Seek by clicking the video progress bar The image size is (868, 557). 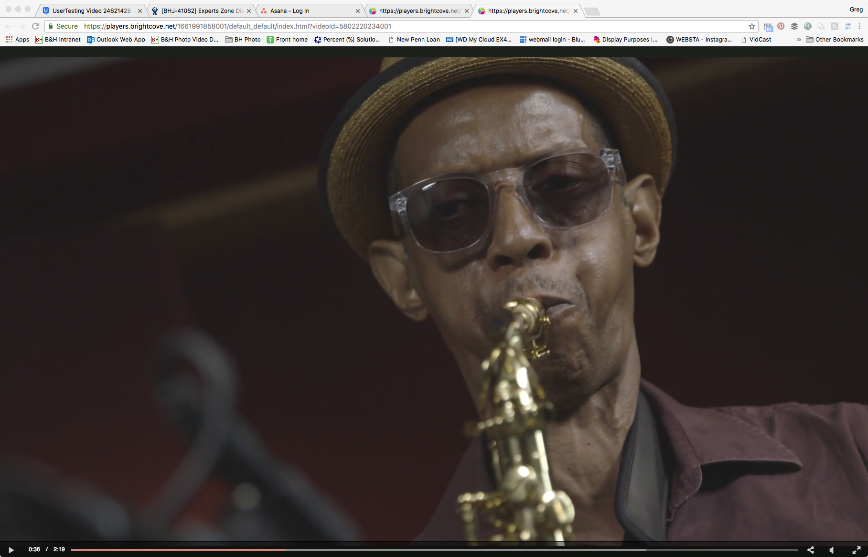point(434,550)
